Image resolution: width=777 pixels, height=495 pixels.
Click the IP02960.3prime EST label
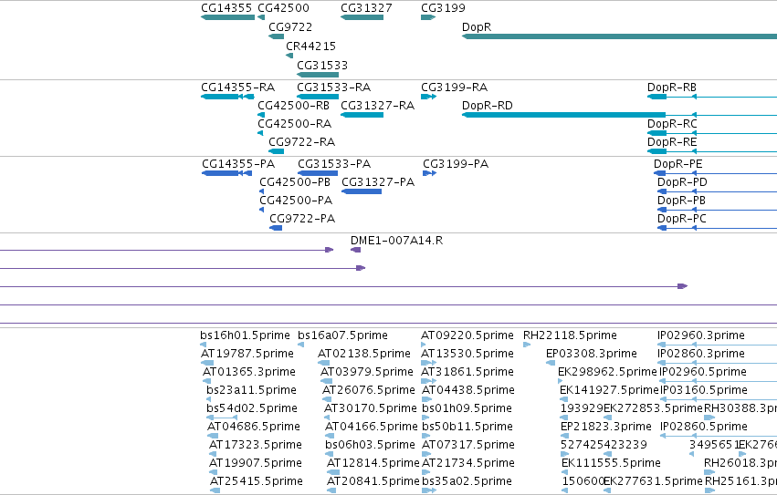tap(700, 336)
